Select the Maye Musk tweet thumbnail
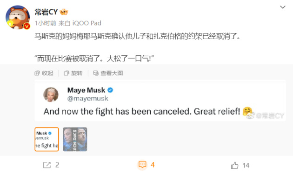The width and height of the screenshot is (293, 174). (x=47, y=139)
